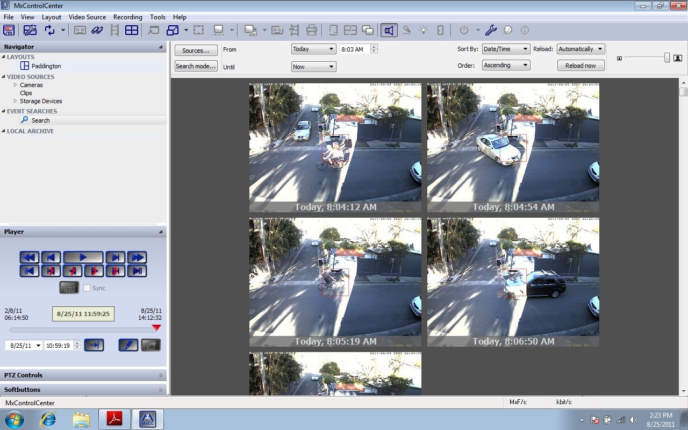The image size is (688, 430).
Task: Open the Sort By Date/Time dropdown
Action: point(506,49)
